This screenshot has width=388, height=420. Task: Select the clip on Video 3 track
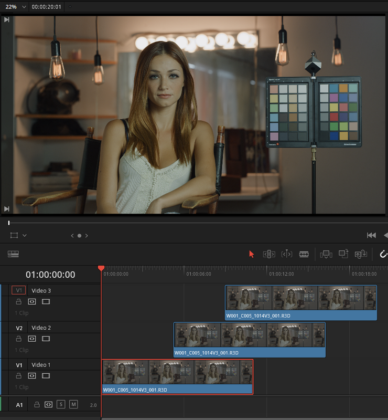coord(301,303)
